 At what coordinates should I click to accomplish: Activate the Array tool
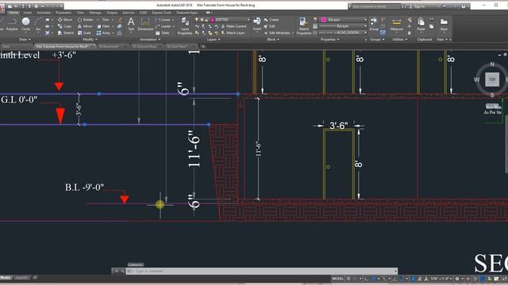[x=103, y=33]
